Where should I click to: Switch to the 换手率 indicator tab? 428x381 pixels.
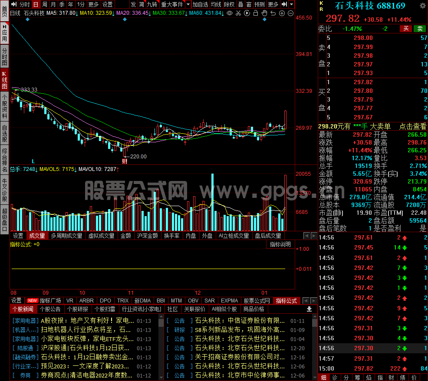coord(172,236)
